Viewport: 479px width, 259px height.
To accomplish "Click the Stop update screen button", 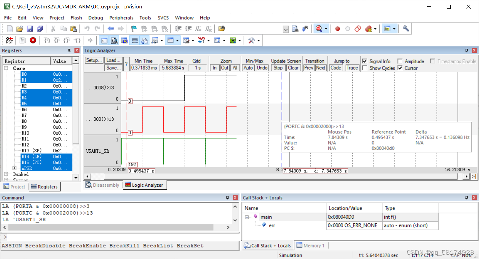I will (278, 68).
